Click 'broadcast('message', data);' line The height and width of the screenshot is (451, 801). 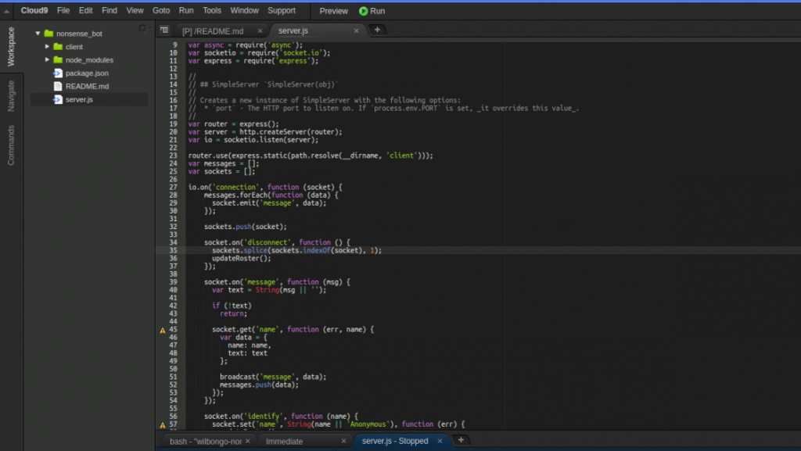tap(273, 377)
